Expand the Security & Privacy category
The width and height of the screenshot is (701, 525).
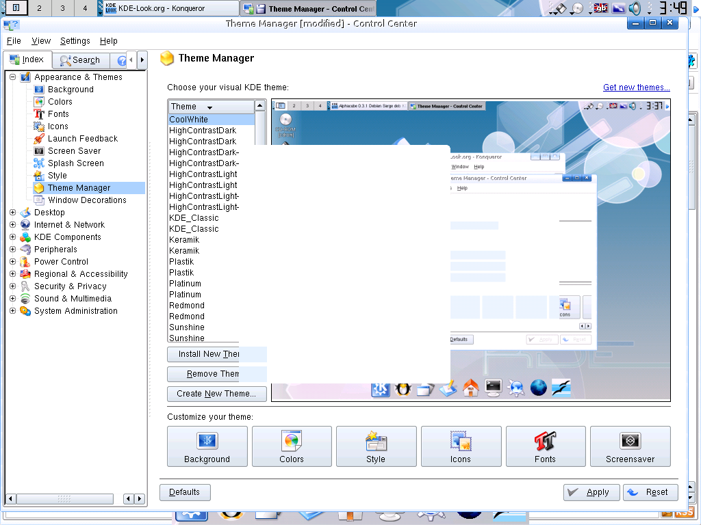click(12, 286)
